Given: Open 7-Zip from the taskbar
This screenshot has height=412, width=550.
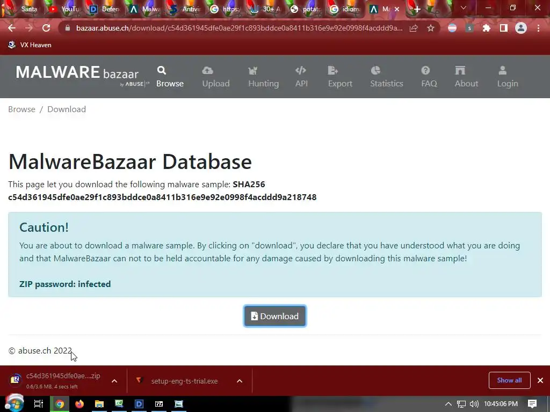Looking at the screenshot, I should coord(159,404).
